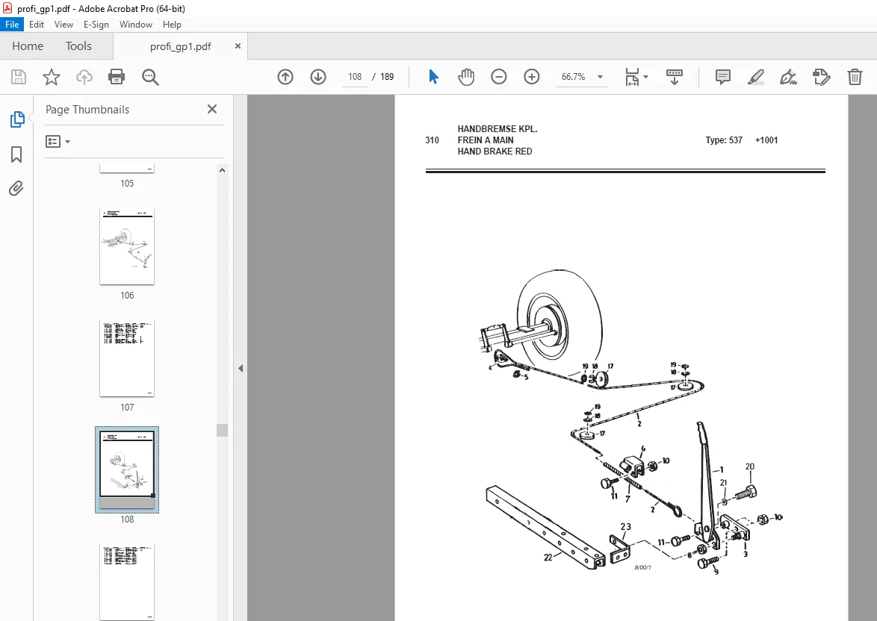Viewport: 877px width, 621px height.
Task: Click the thumbnail label '105'
Action: click(x=127, y=184)
